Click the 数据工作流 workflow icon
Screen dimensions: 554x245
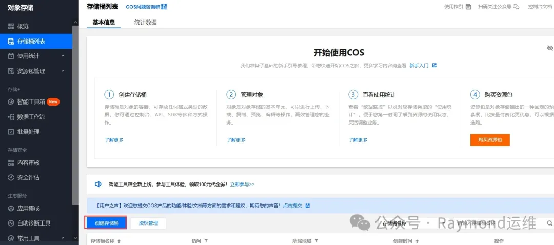[11, 117]
